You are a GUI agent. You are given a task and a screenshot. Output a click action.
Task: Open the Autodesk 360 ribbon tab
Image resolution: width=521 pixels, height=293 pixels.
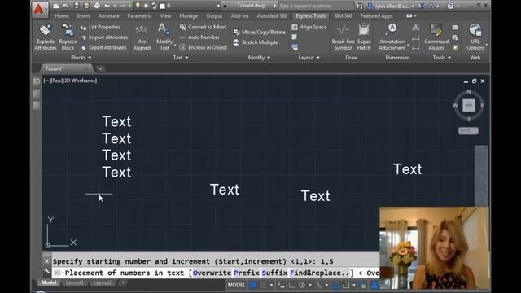point(272,16)
